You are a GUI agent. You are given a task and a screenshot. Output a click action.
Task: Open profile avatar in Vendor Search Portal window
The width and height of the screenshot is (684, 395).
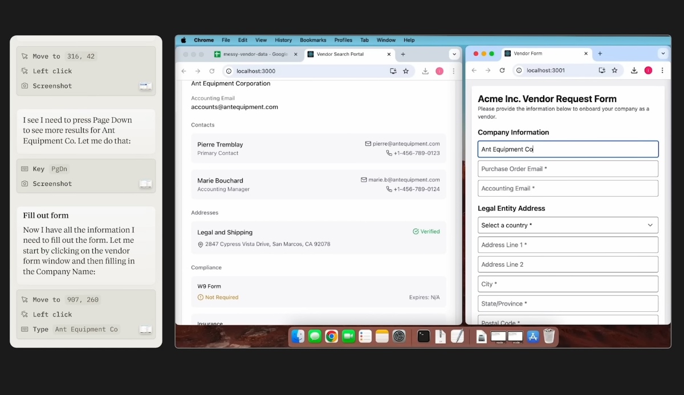point(439,71)
